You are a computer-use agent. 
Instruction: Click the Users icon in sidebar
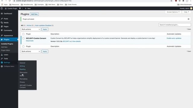(x=2, y=55)
